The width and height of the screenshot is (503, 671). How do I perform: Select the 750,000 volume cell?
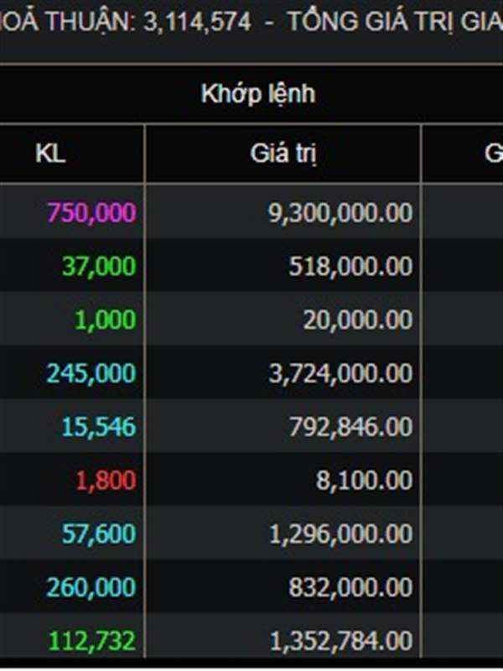click(71, 212)
